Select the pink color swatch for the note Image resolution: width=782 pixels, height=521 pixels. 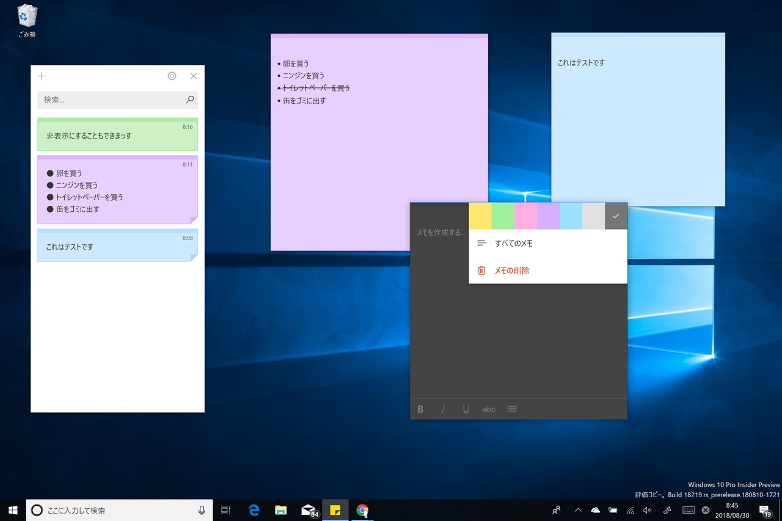525,216
